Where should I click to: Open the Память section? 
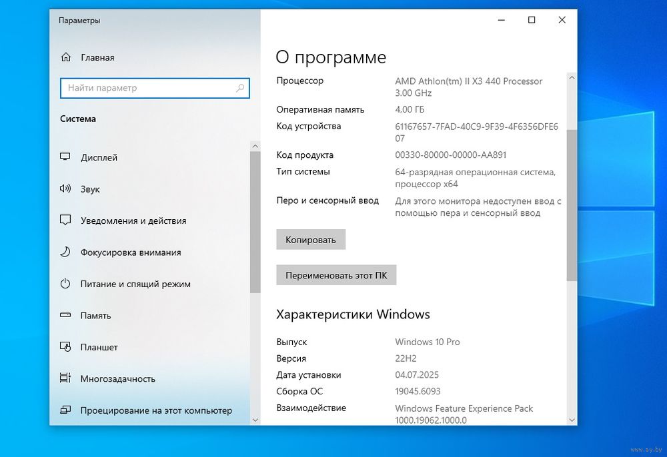coord(95,316)
